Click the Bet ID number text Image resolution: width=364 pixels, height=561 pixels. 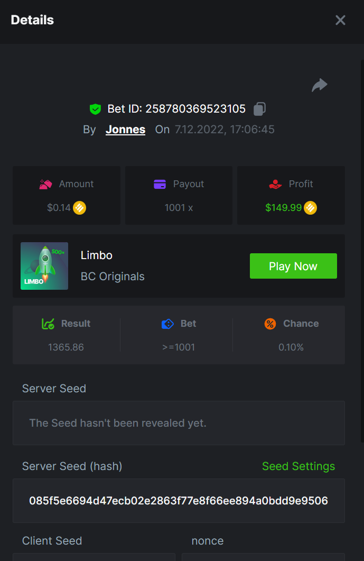click(195, 109)
